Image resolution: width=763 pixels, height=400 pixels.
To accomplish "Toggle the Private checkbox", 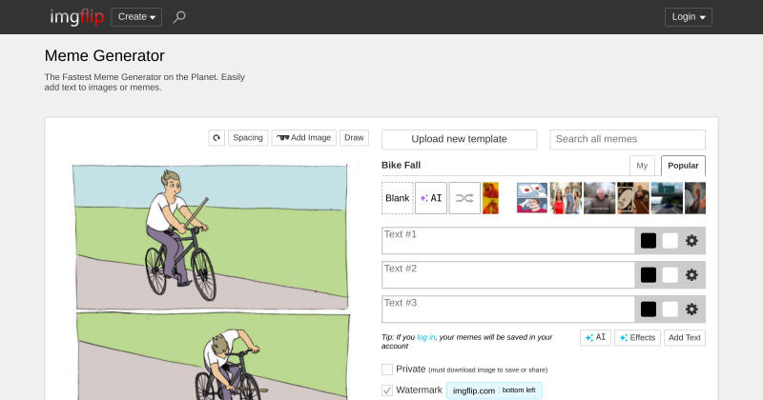I will [x=387, y=370].
